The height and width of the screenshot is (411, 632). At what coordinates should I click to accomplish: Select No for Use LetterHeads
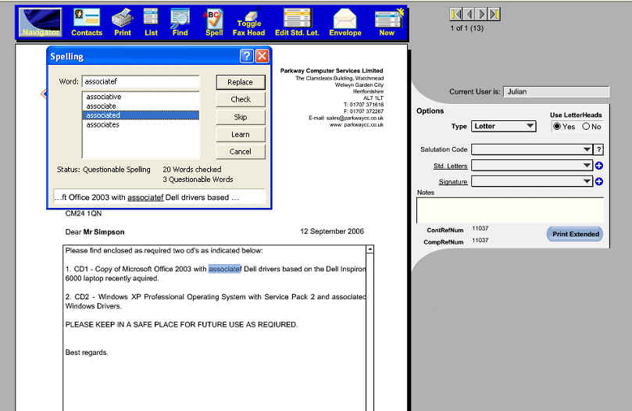click(586, 127)
